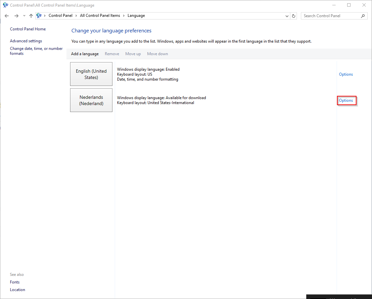Viewport: 372px width, 299px height.
Task: Click into the Search Control Panel field
Action: [331, 16]
